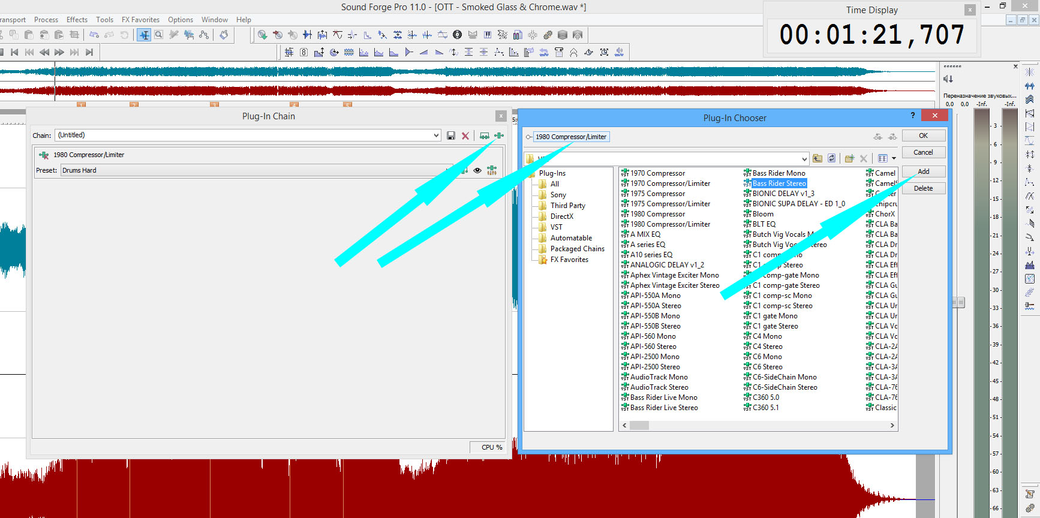Open the Options menu
Image resolution: width=1040 pixels, height=518 pixels.
181,20
